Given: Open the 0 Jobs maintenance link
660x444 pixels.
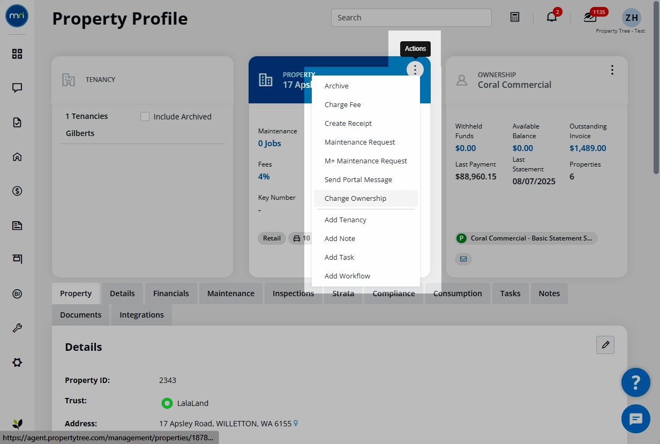Looking at the screenshot, I should pyautogui.click(x=269, y=144).
